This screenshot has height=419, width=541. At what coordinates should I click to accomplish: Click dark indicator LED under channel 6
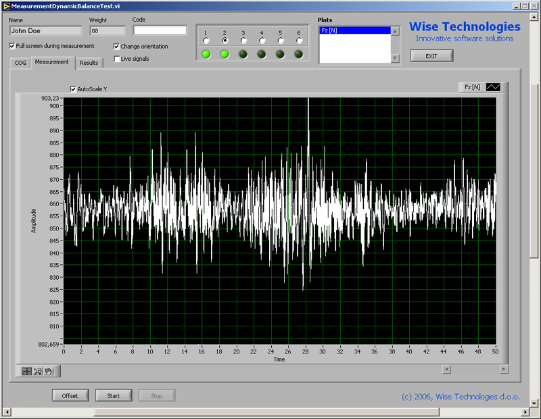(x=299, y=54)
